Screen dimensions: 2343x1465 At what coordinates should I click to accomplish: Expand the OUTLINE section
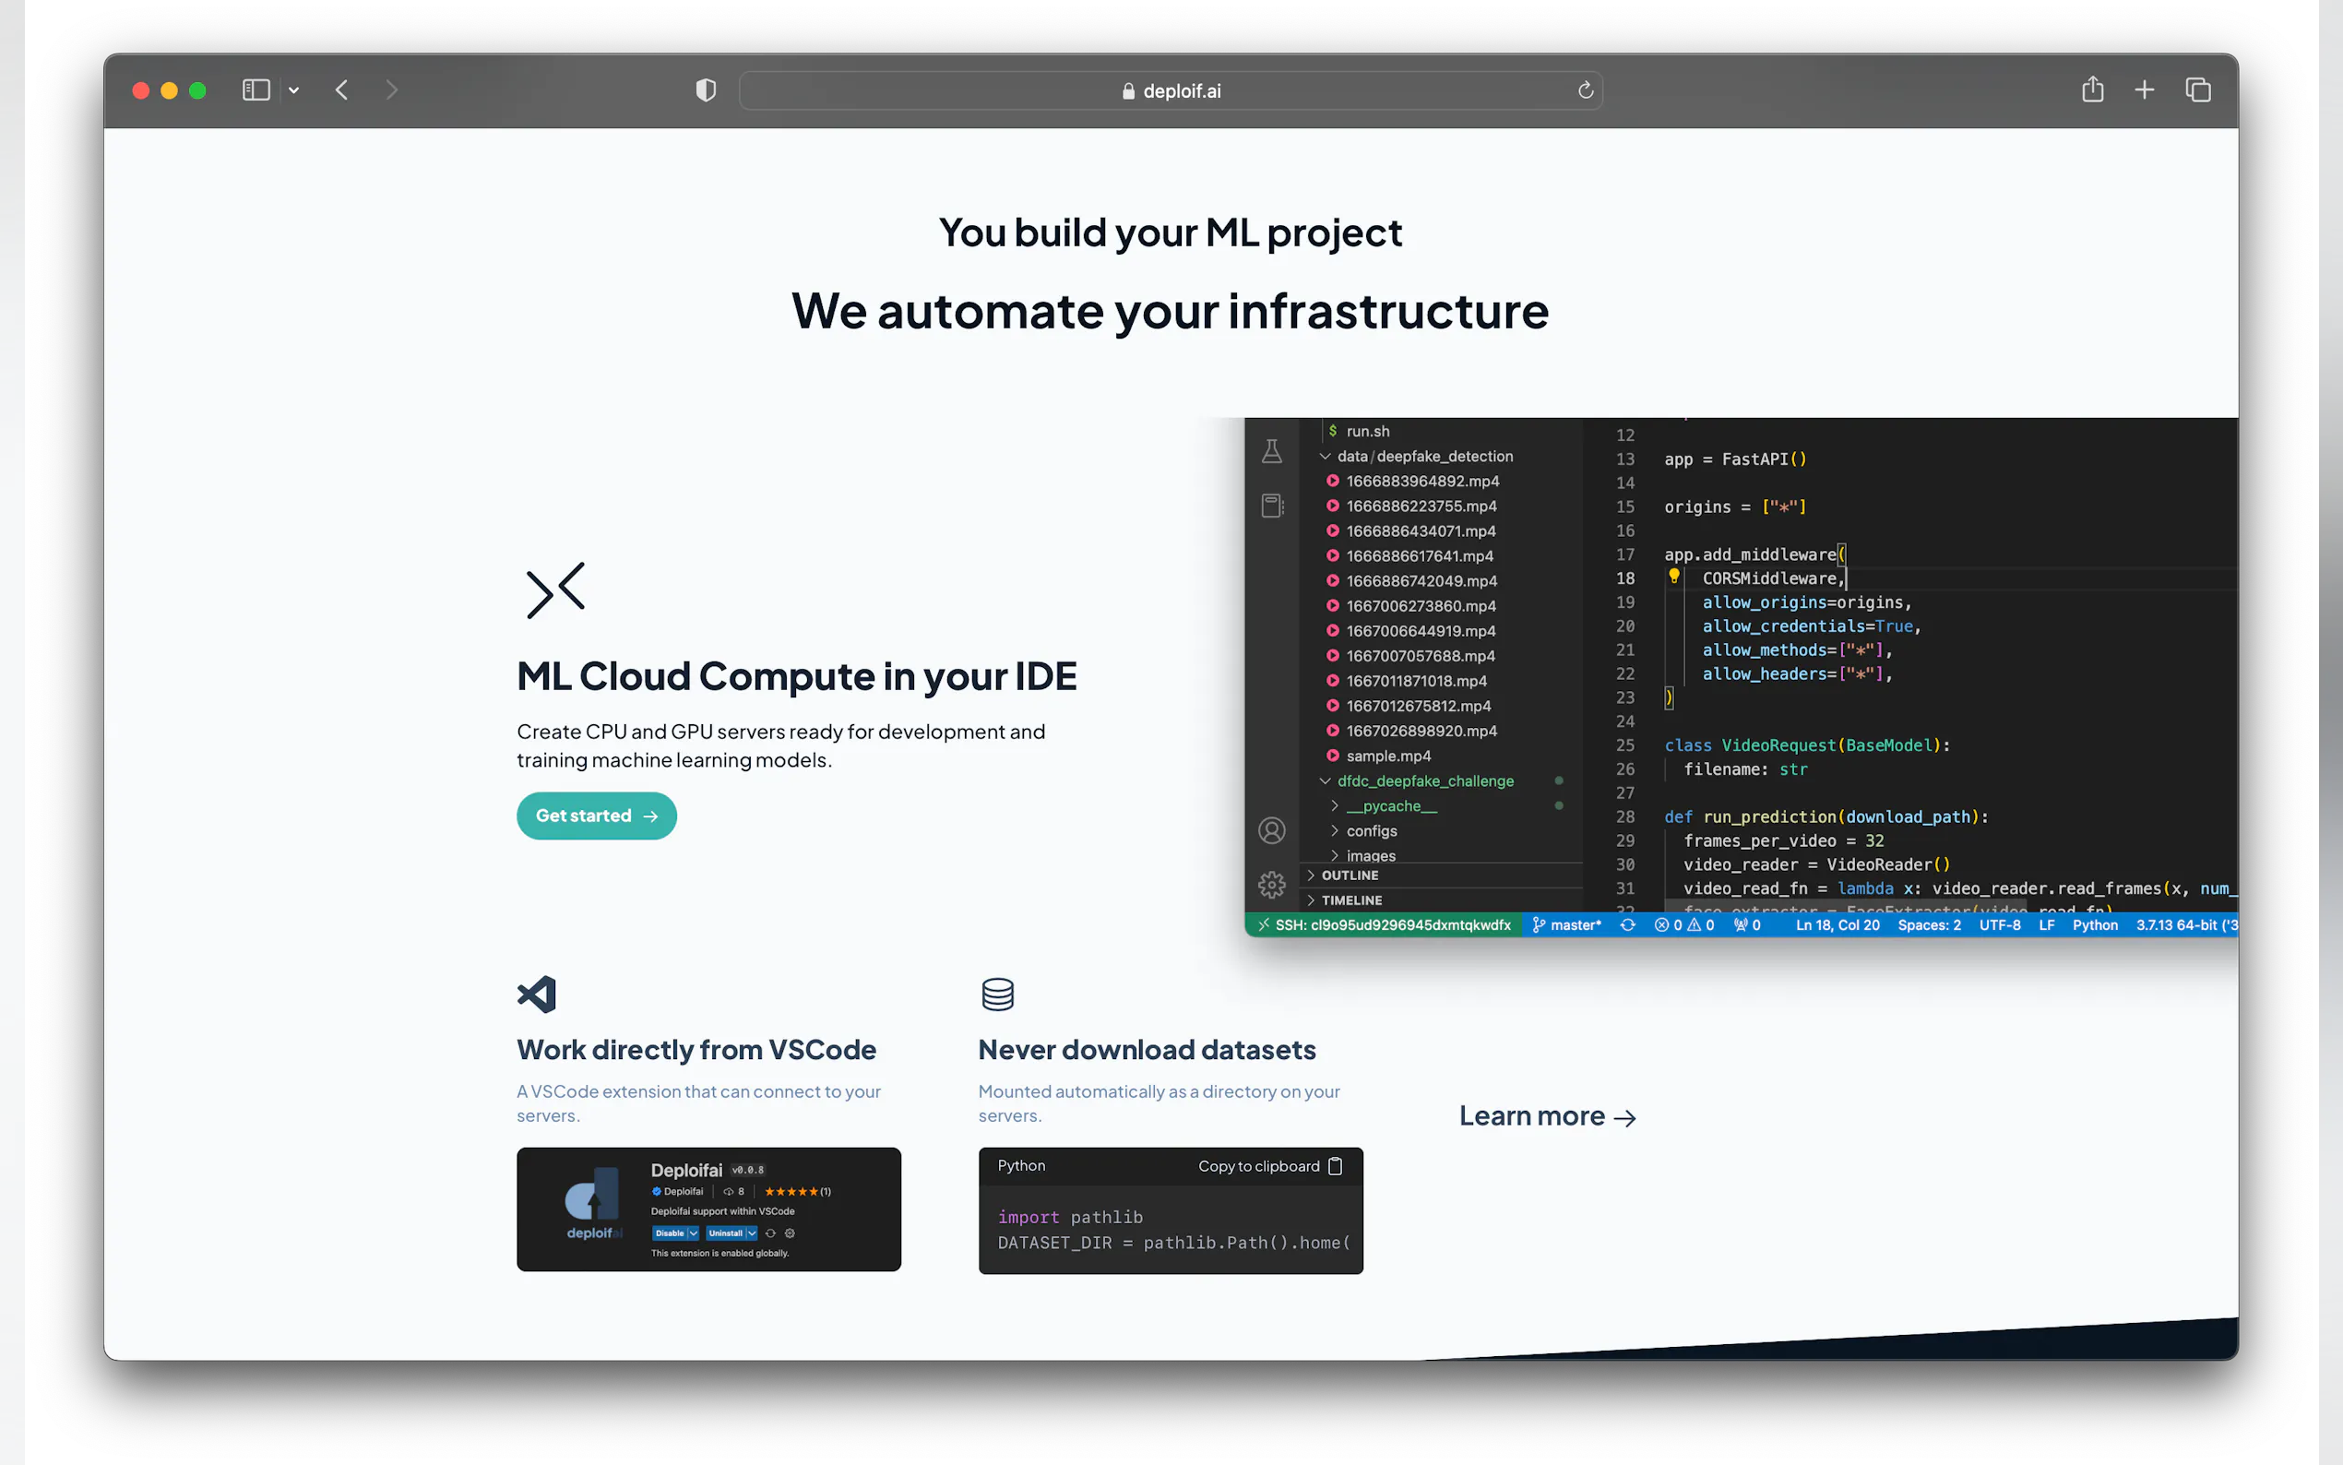tap(1350, 875)
